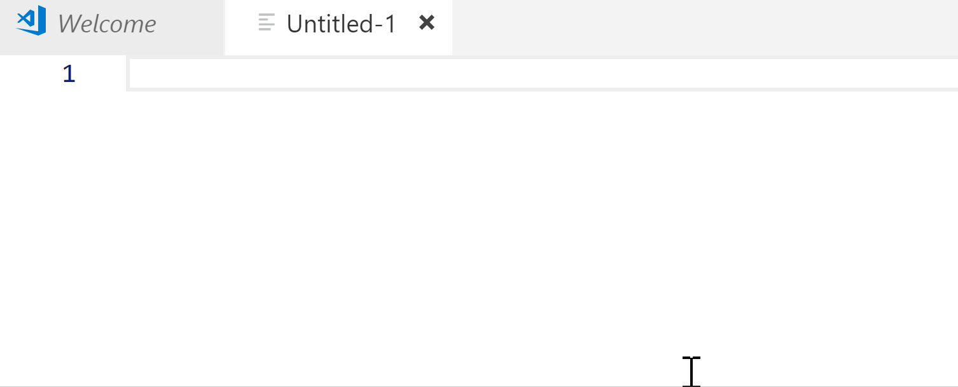Image resolution: width=958 pixels, height=387 pixels.
Task: Select the Untitled-1 tab label
Action: (x=342, y=24)
